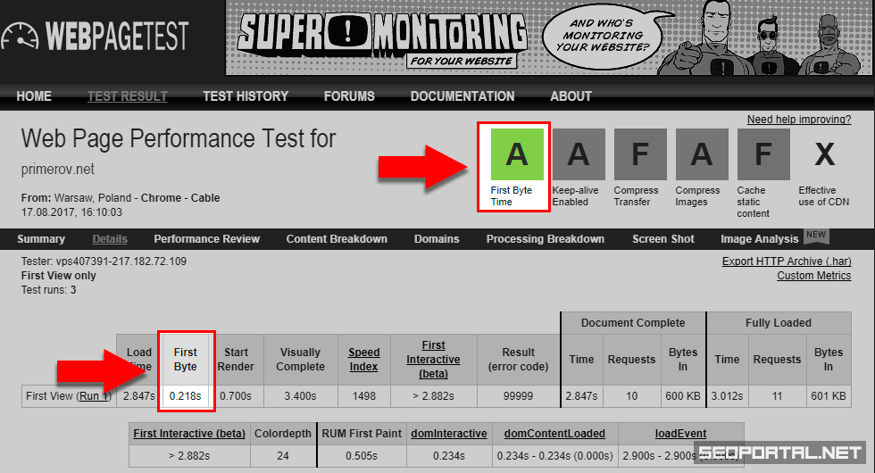The height and width of the screenshot is (473, 875).
Task: Click the Keep-alive Enabled grade box
Action: point(579,154)
